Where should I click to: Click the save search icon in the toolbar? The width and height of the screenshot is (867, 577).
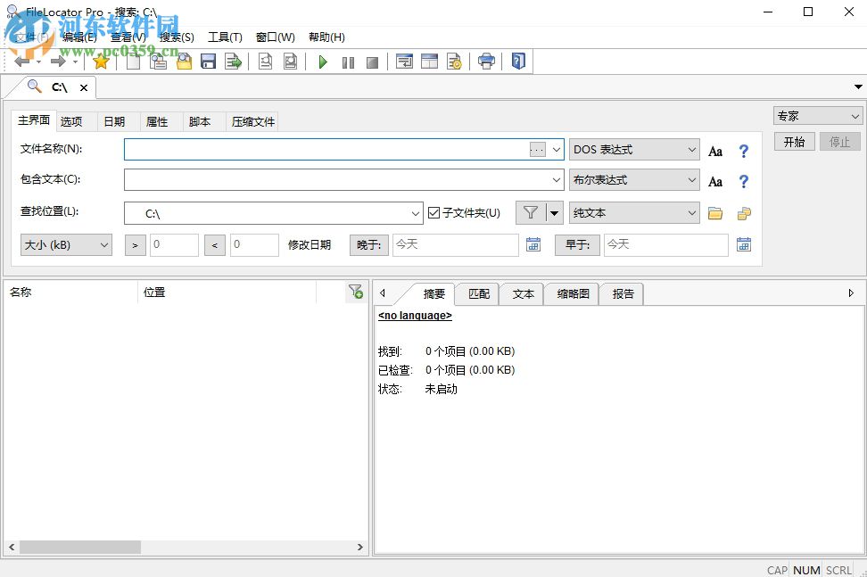pos(208,61)
